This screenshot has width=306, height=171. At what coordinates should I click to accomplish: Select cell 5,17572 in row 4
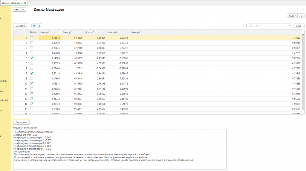point(118,53)
